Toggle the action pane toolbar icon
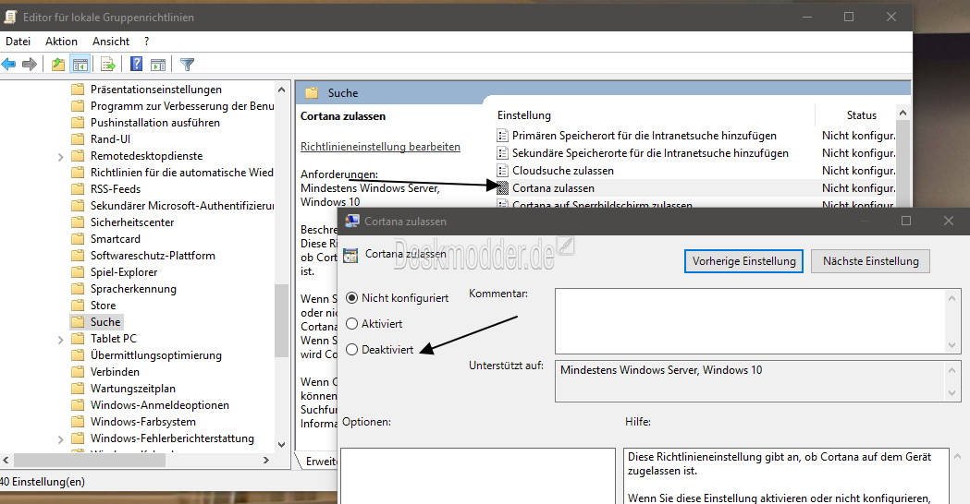The height and width of the screenshot is (504, 970). (x=158, y=65)
